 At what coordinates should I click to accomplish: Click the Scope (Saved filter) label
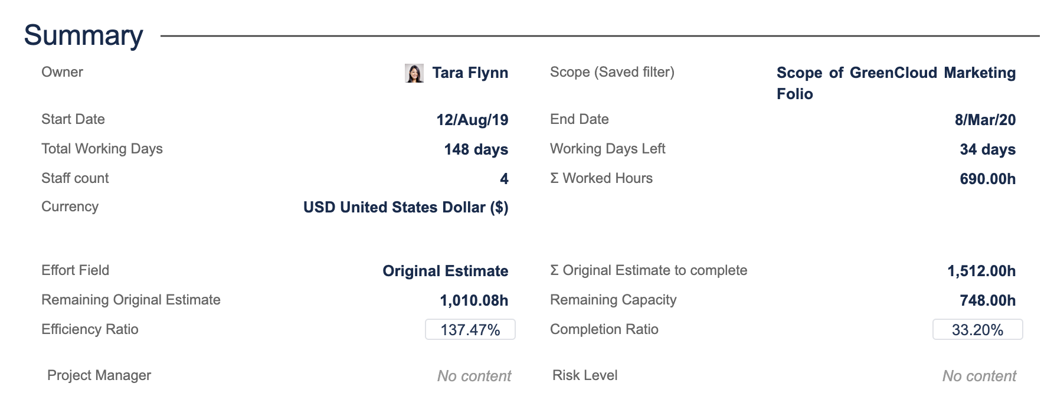[x=612, y=72]
